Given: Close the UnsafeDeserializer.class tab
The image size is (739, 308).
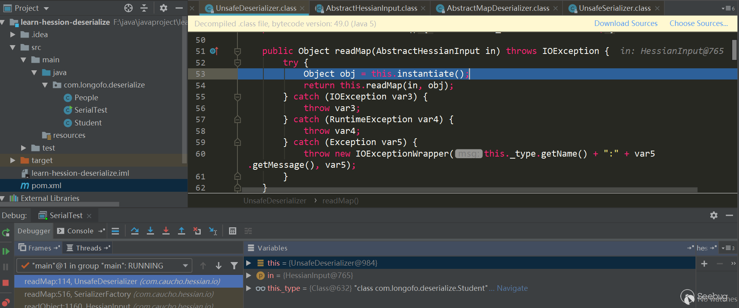Looking at the screenshot, I should coord(302,8).
